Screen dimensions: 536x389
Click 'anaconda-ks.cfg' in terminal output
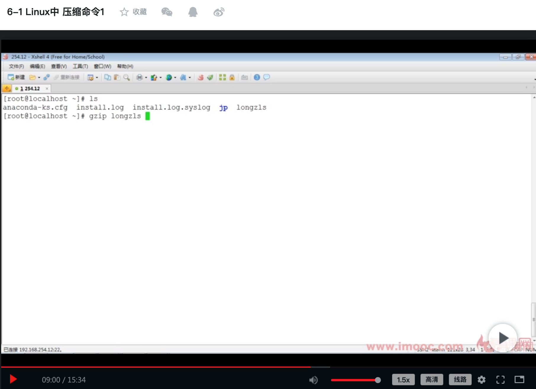35,107
